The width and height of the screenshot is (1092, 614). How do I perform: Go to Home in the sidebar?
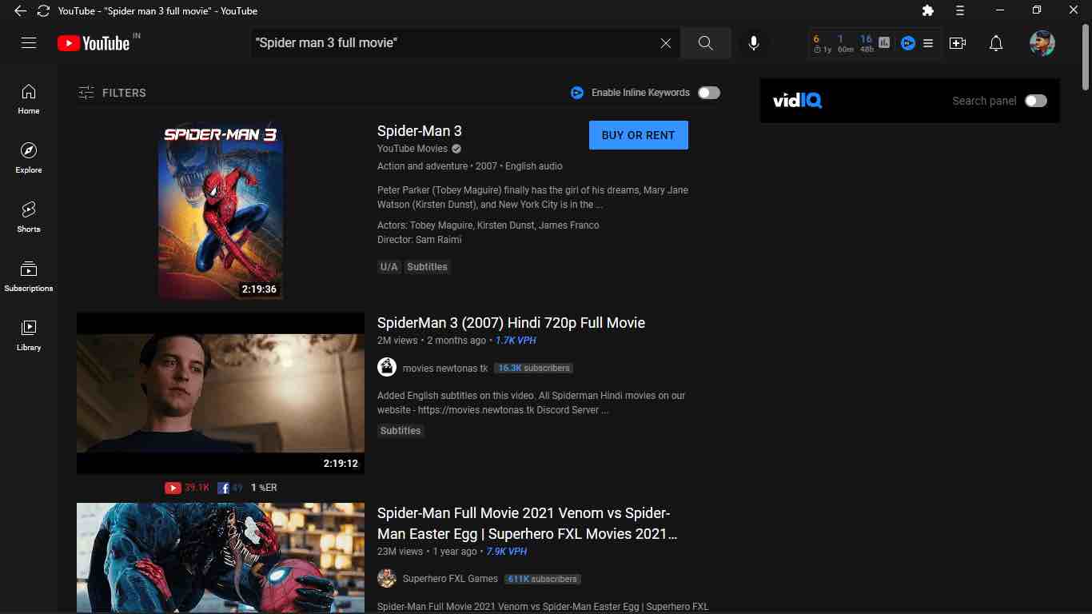pos(29,99)
